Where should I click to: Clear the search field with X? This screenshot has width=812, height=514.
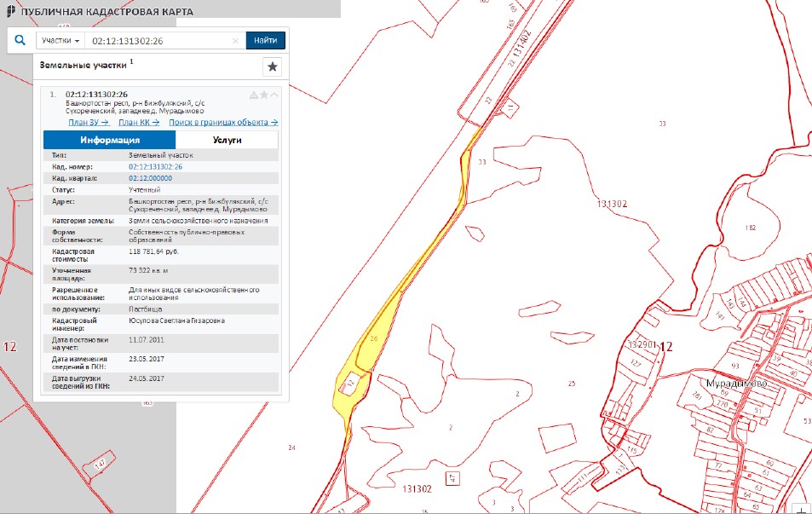(x=236, y=41)
